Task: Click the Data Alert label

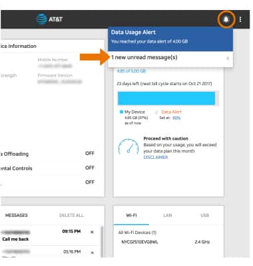Action: pos(171,112)
